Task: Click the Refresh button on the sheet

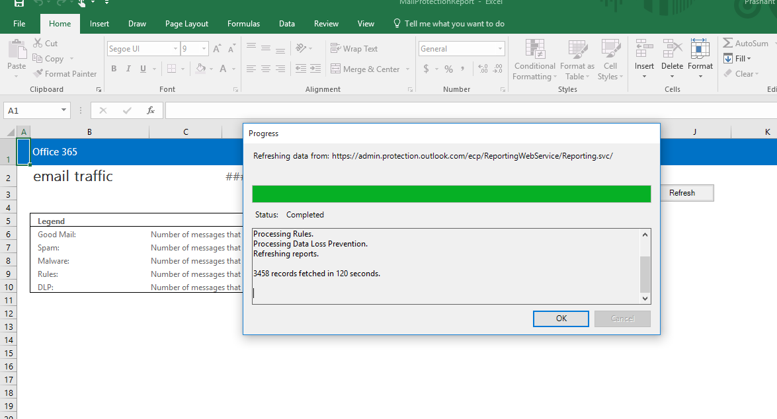Action: (x=682, y=193)
